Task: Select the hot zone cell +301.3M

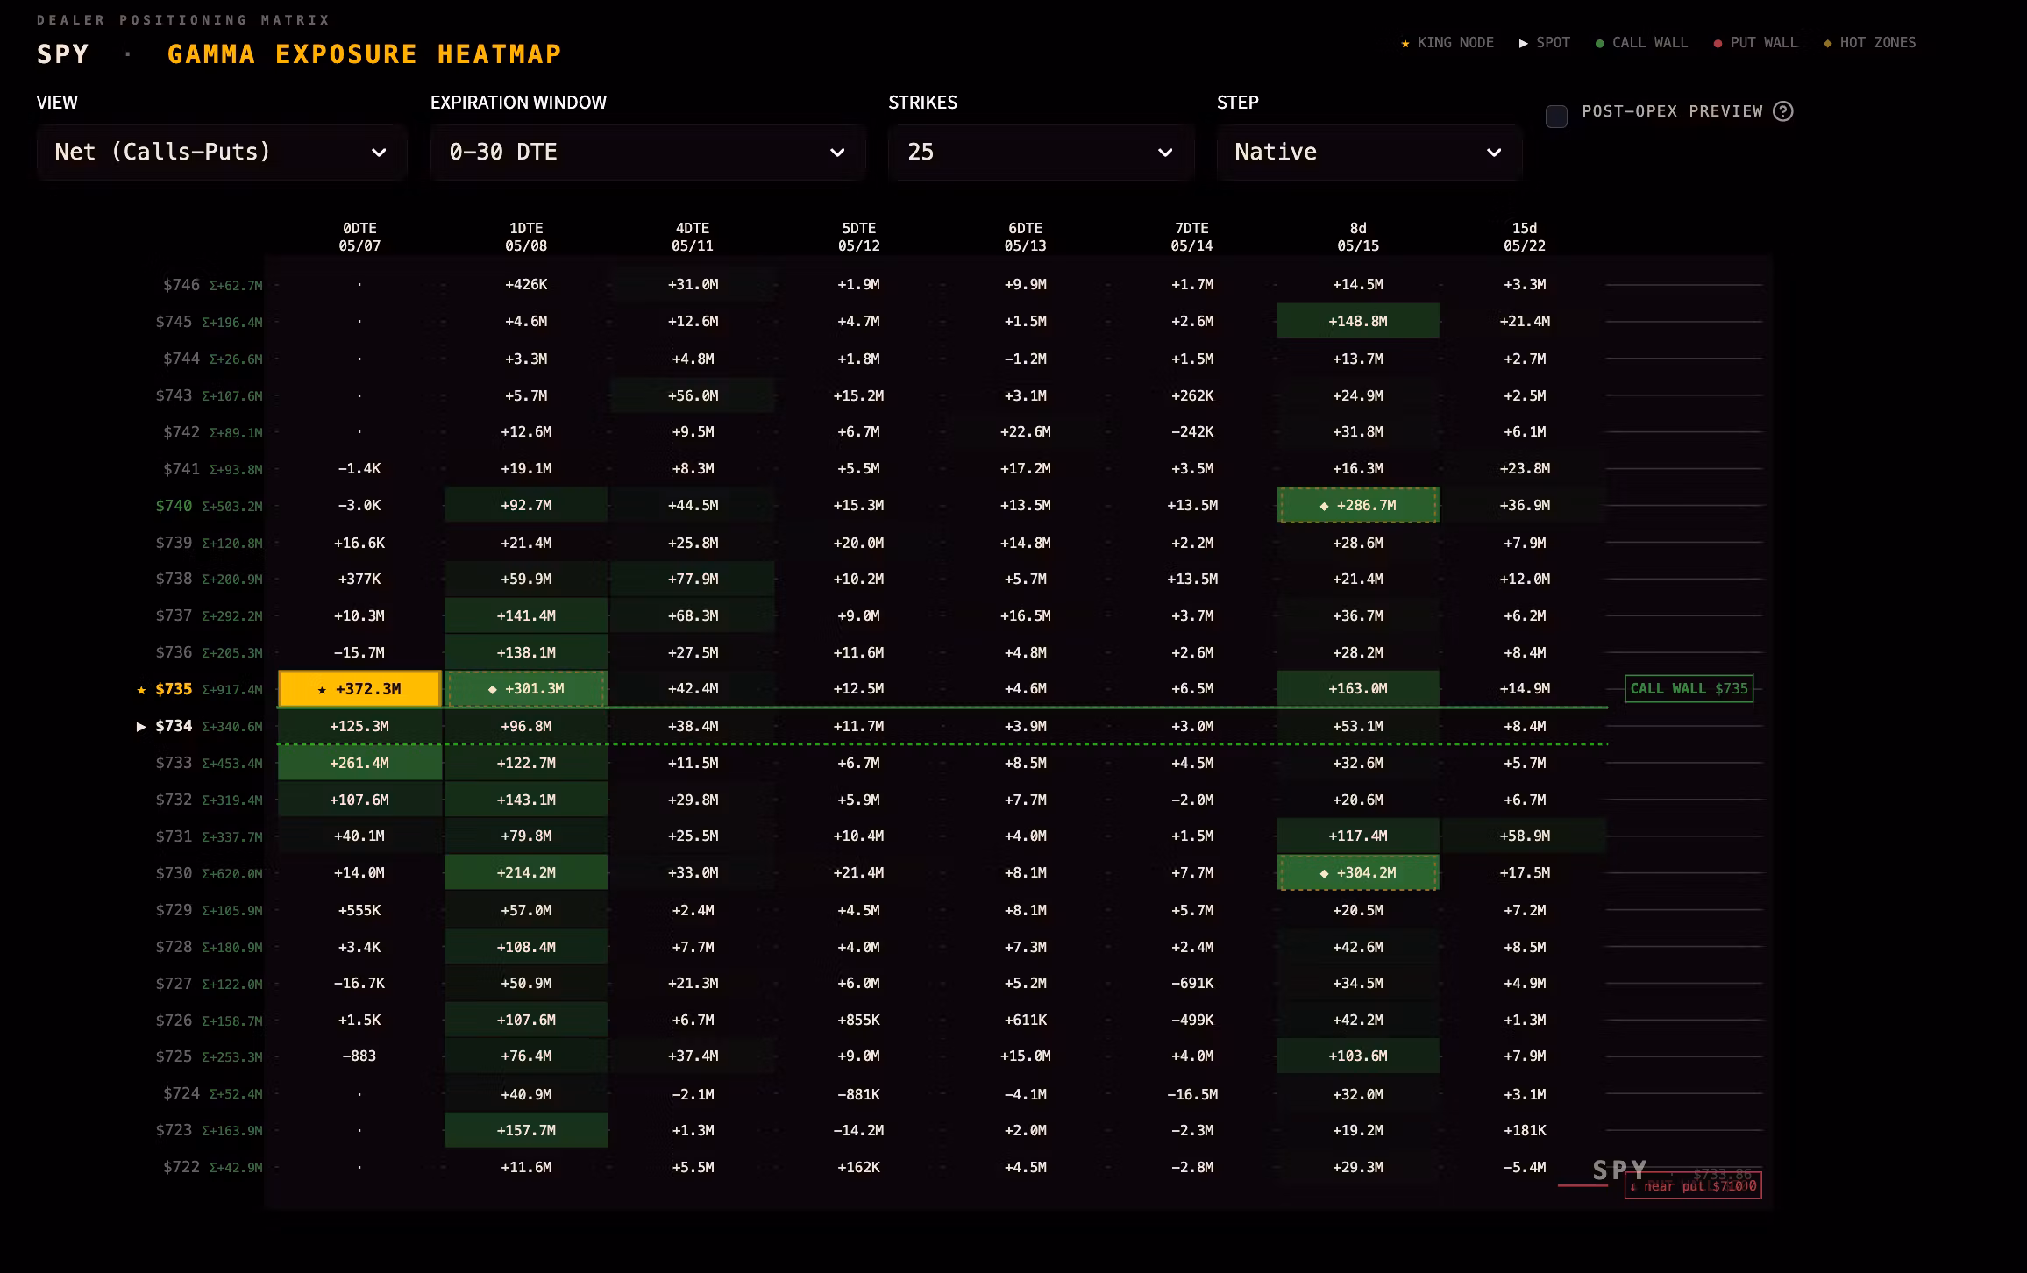Action: (x=526, y=689)
